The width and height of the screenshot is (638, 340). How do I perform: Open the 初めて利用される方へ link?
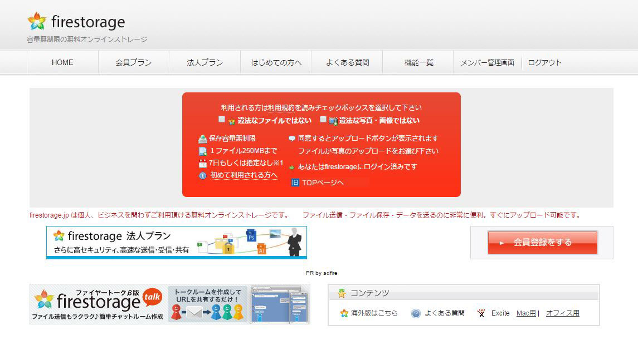pyautogui.click(x=243, y=175)
